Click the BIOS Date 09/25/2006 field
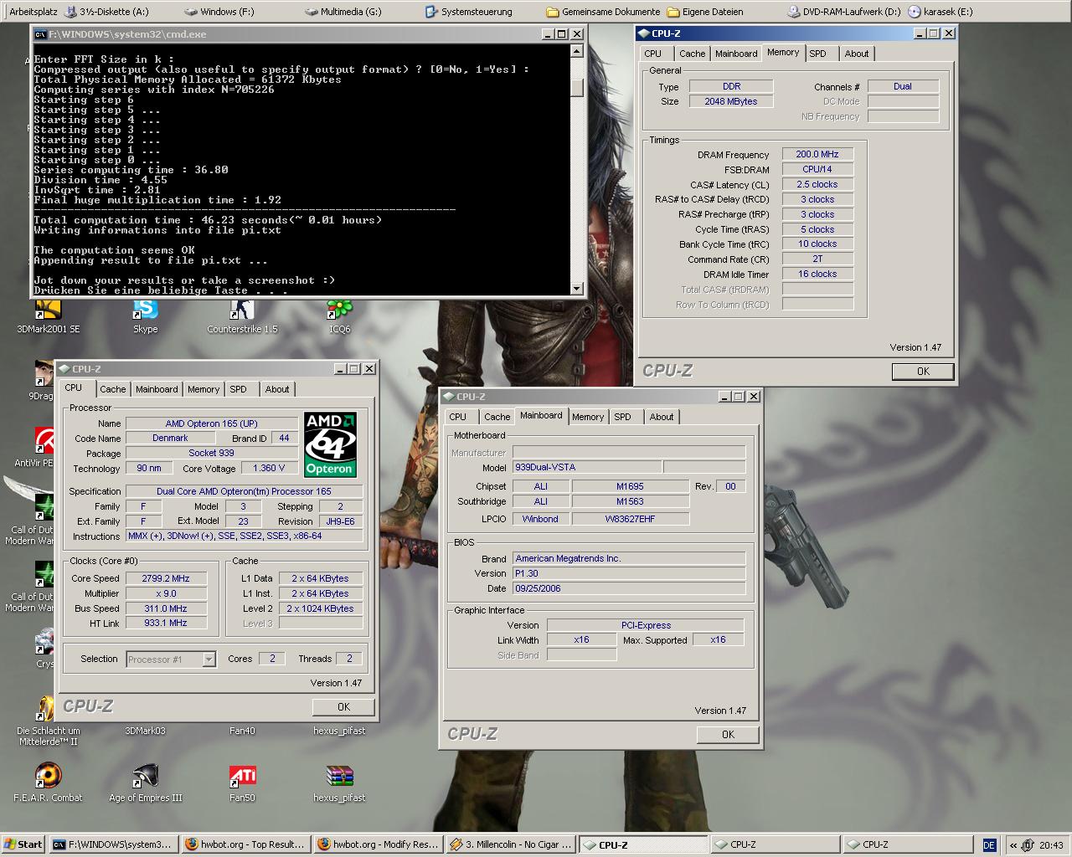Viewport: 1072px width, 857px height. point(629,588)
